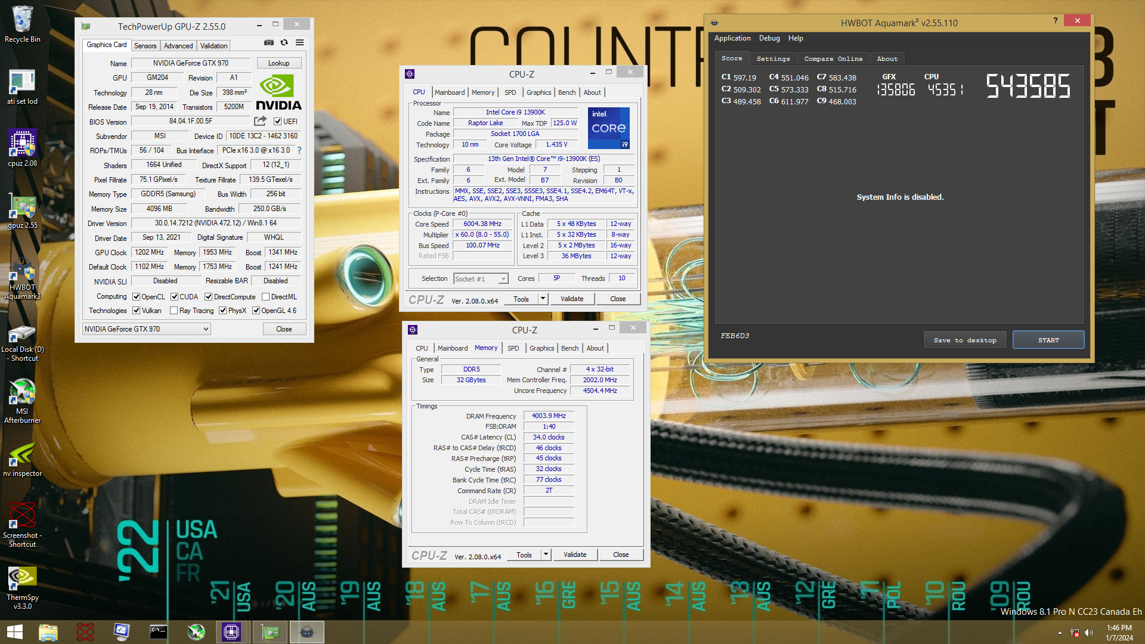Open the Recycle Bin desktop icon
The height and width of the screenshot is (644, 1145).
tap(22, 24)
